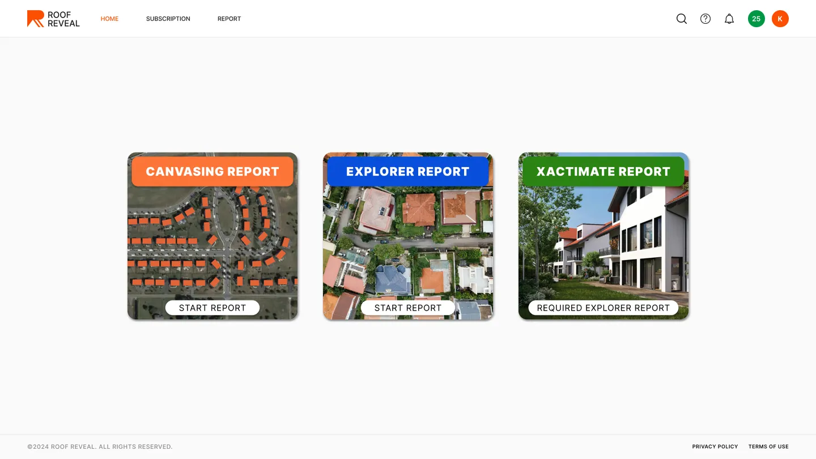Viewport: 816px width, 459px height.
Task: Open the Privacy Policy link
Action: point(715,447)
